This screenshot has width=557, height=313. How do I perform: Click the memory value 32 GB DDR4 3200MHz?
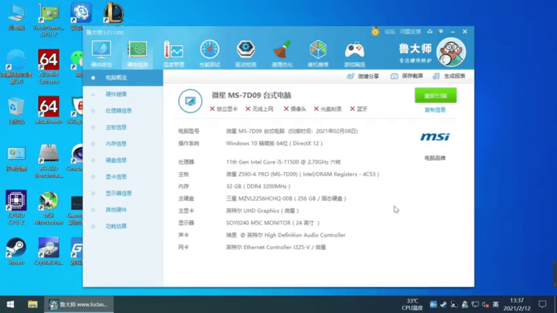pos(258,186)
